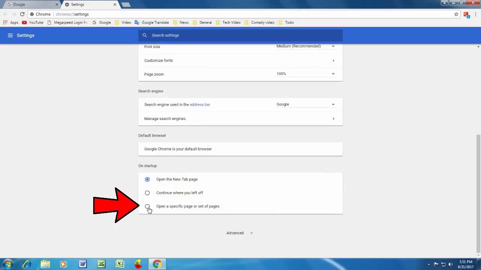The height and width of the screenshot is (270, 481).
Task: Click the 'On startup' section heading
Action: pyautogui.click(x=147, y=166)
